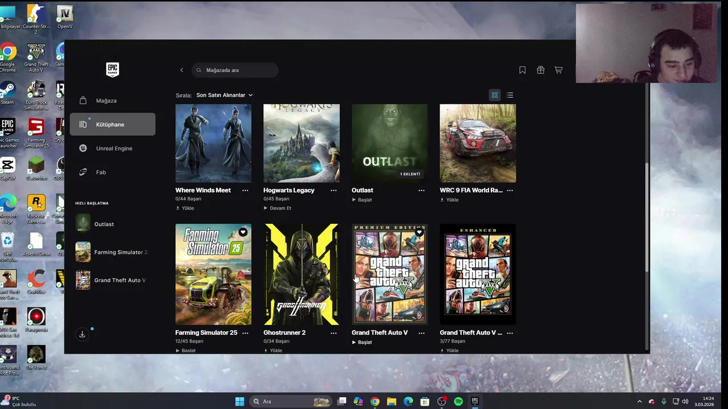This screenshot has height=409, width=728.
Task: Click the Mağazada ara search field
Action: tap(235, 70)
